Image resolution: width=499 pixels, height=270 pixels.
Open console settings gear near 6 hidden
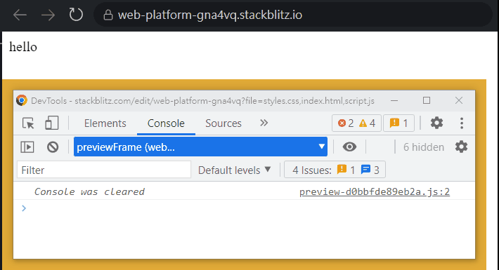coord(461,147)
